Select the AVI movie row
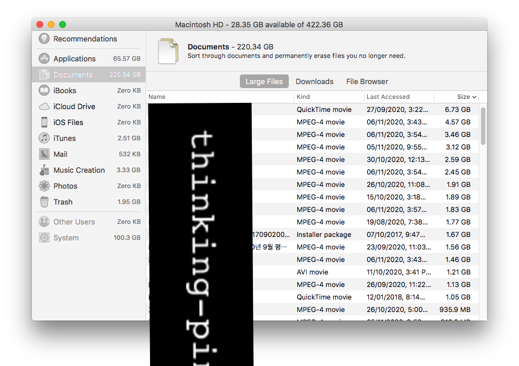 (313, 272)
